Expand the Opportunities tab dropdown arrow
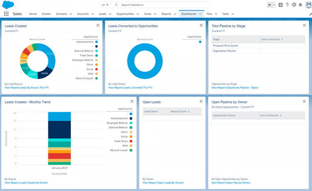 tap(138, 14)
